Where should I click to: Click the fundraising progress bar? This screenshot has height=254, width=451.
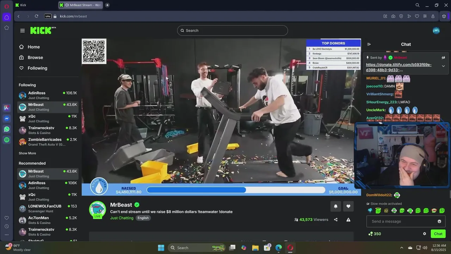pos(236,190)
